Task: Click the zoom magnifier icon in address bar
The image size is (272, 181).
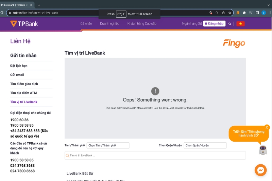Action: (x=217, y=13)
